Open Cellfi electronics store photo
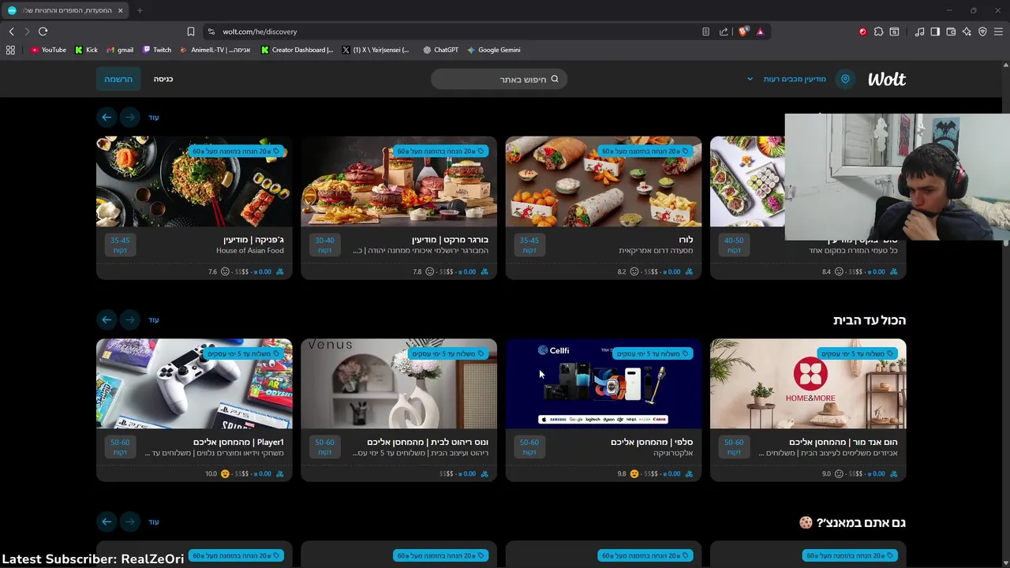The height and width of the screenshot is (568, 1010). point(604,384)
